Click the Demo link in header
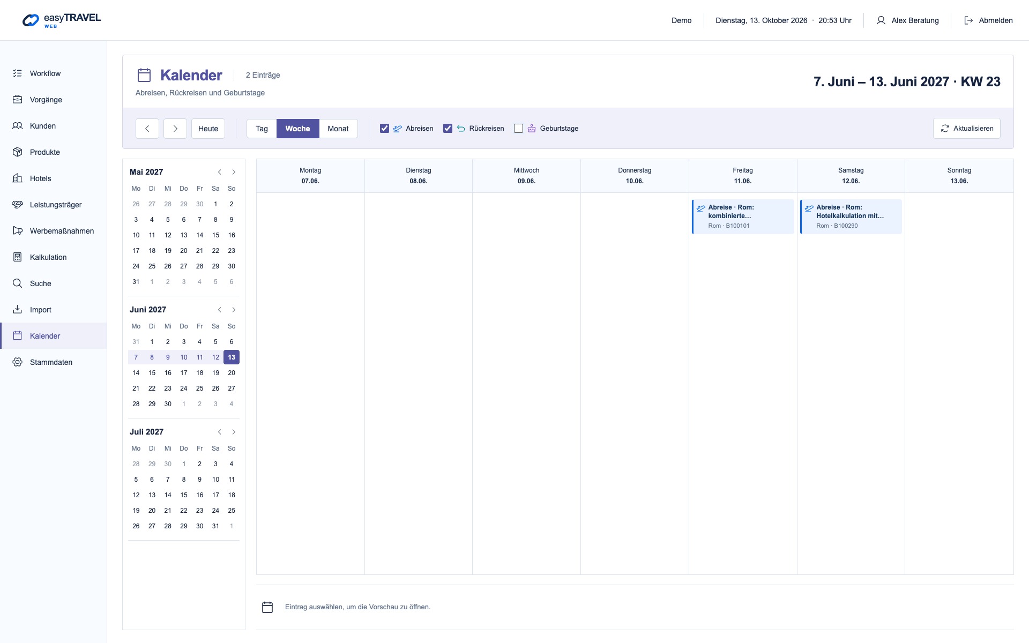1029x643 pixels. pos(681,20)
